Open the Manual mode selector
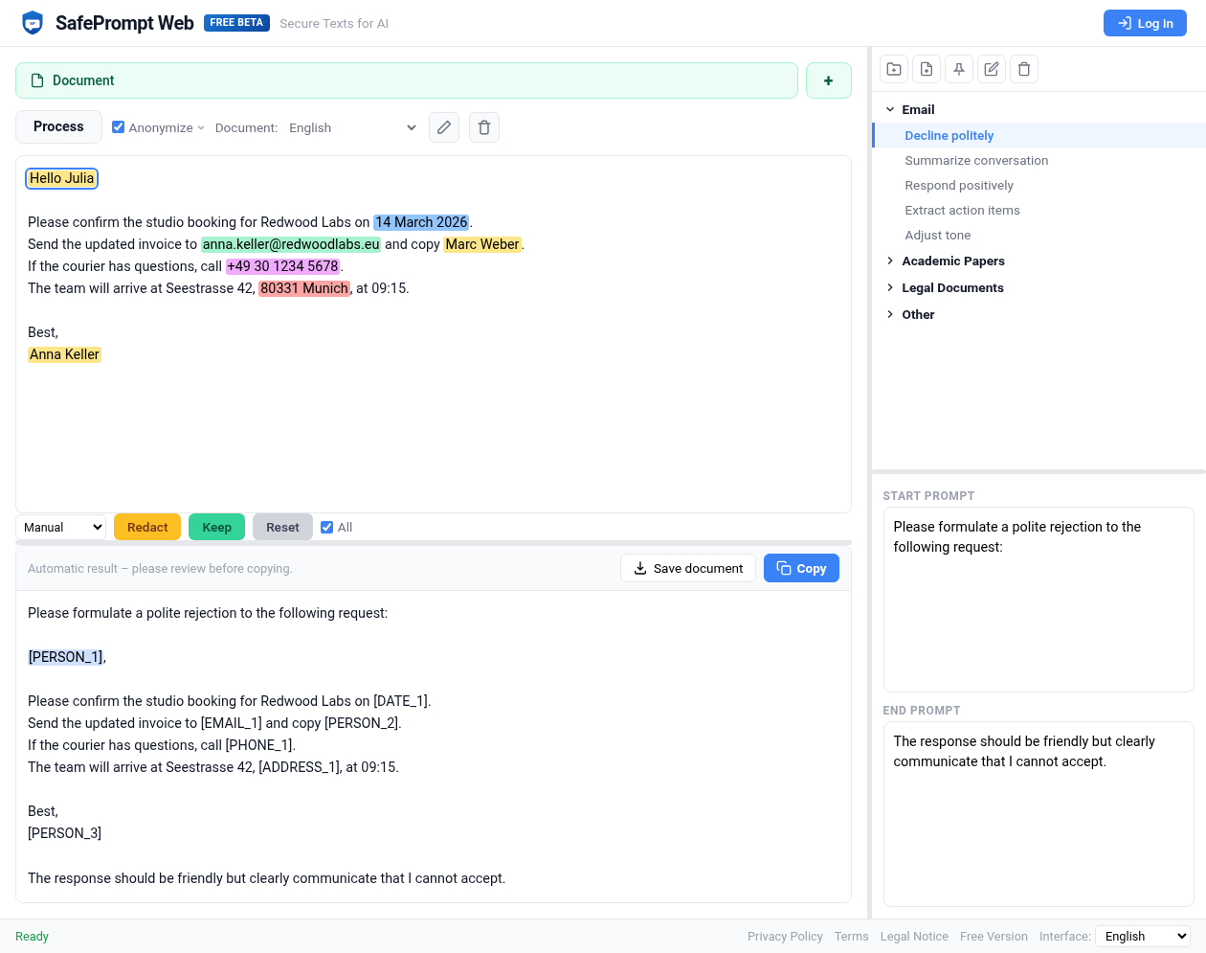1206x953 pixels. pos(60,526)
